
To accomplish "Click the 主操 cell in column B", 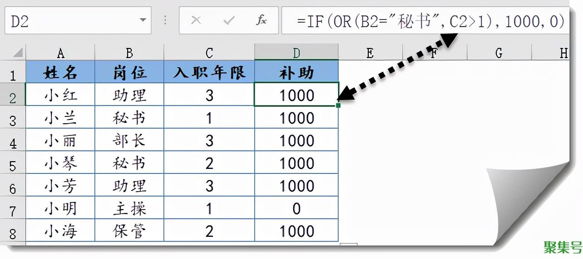I will click(x=129, y=208).
